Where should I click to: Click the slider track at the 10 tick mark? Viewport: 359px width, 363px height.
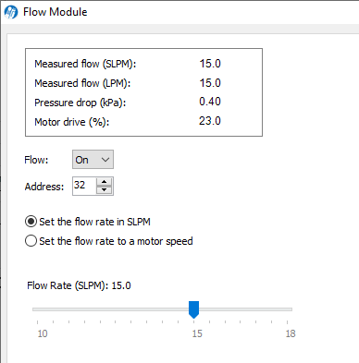click(37, 309)
